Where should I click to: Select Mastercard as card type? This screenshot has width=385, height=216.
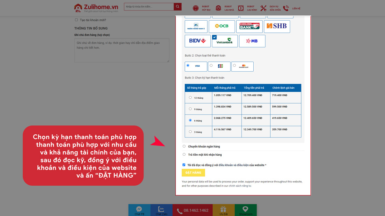[234, 66]
